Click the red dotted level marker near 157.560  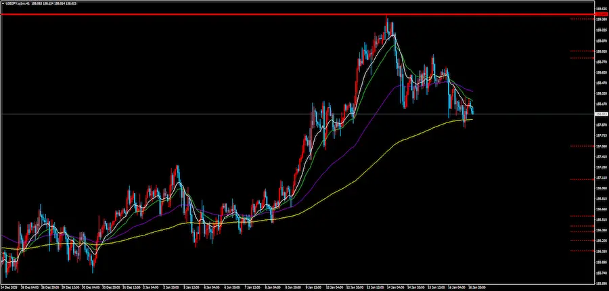point(581,145)
